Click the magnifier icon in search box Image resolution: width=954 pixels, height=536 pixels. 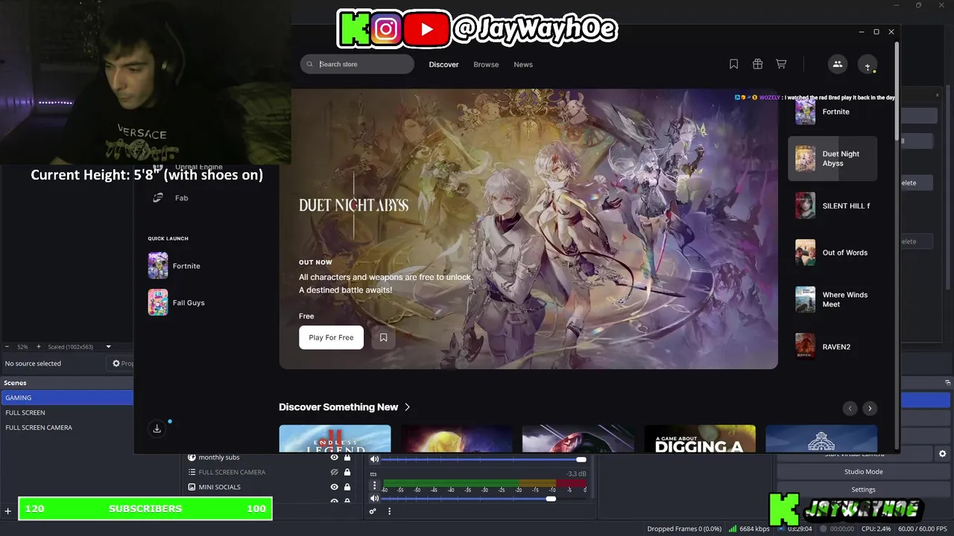(310, 64)
